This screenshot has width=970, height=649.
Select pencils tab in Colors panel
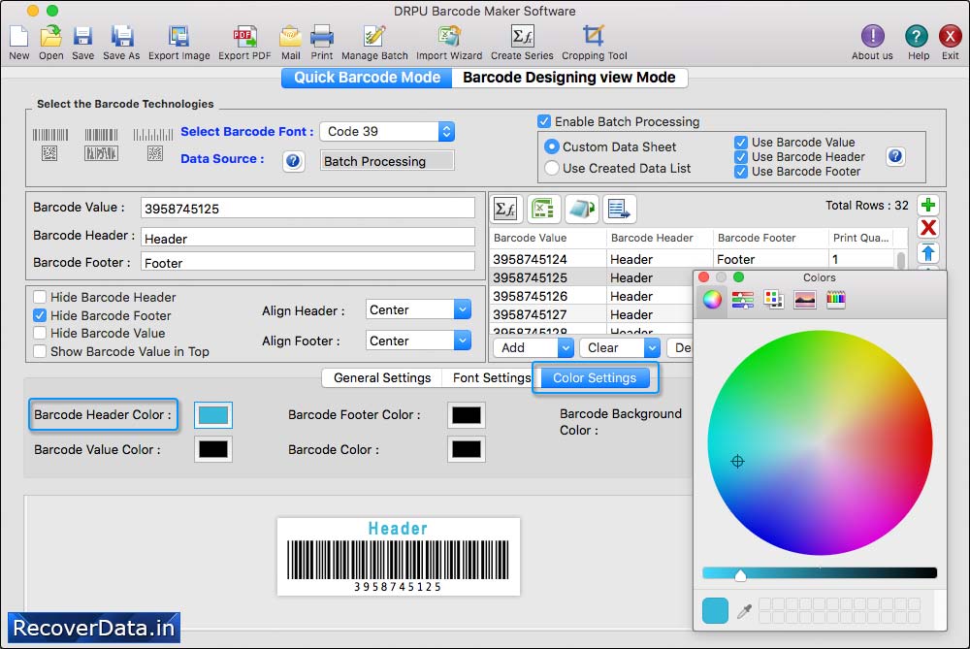coord(836,300)
